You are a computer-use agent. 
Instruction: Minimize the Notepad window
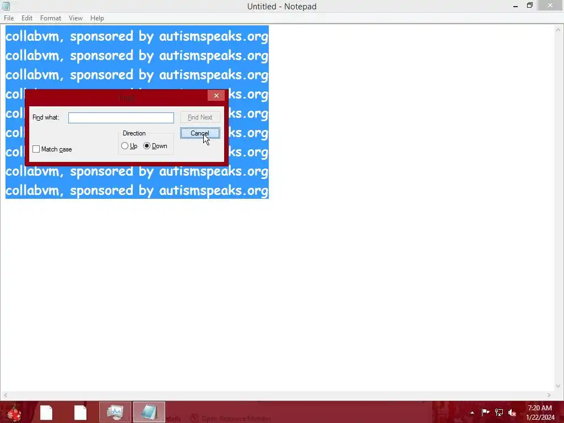pyautogui.click(x=516, y=6)
